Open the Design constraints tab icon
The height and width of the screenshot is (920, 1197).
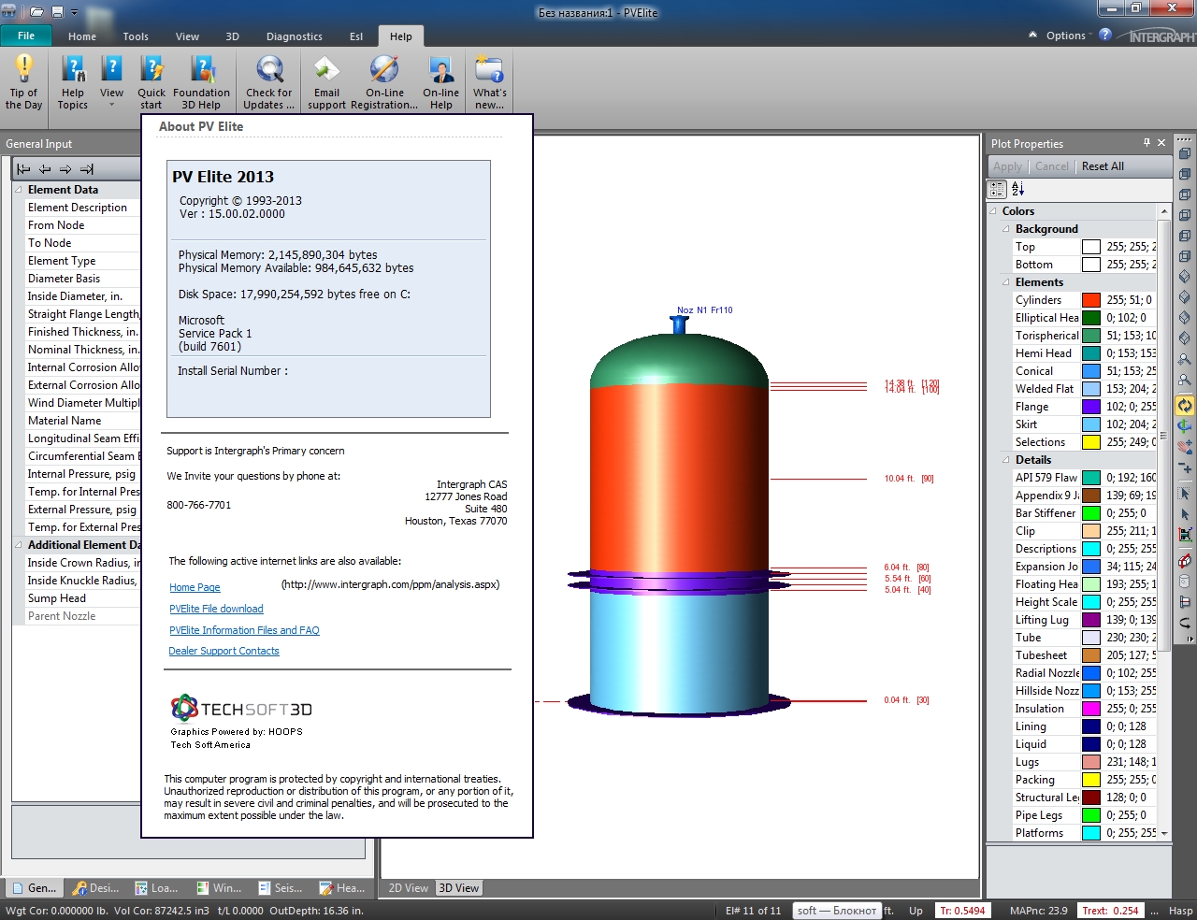[97, 888]
